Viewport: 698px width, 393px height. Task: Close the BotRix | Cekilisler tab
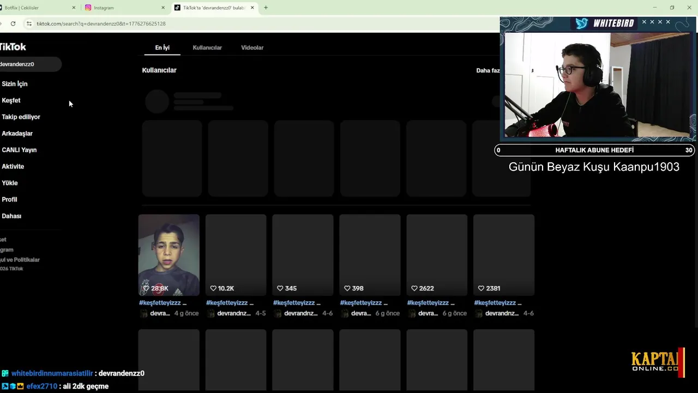[x=74, y=8]
